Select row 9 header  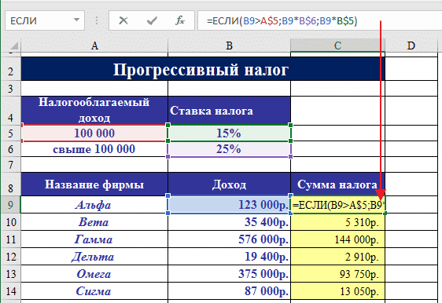tap(10, 205)
